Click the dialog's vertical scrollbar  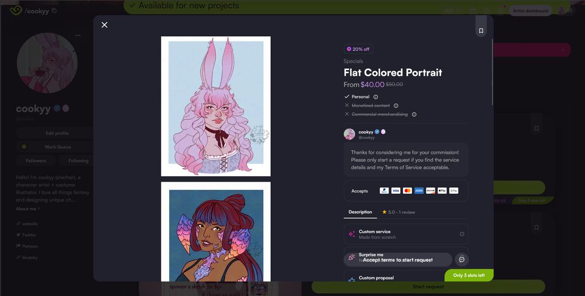[493, 72]
